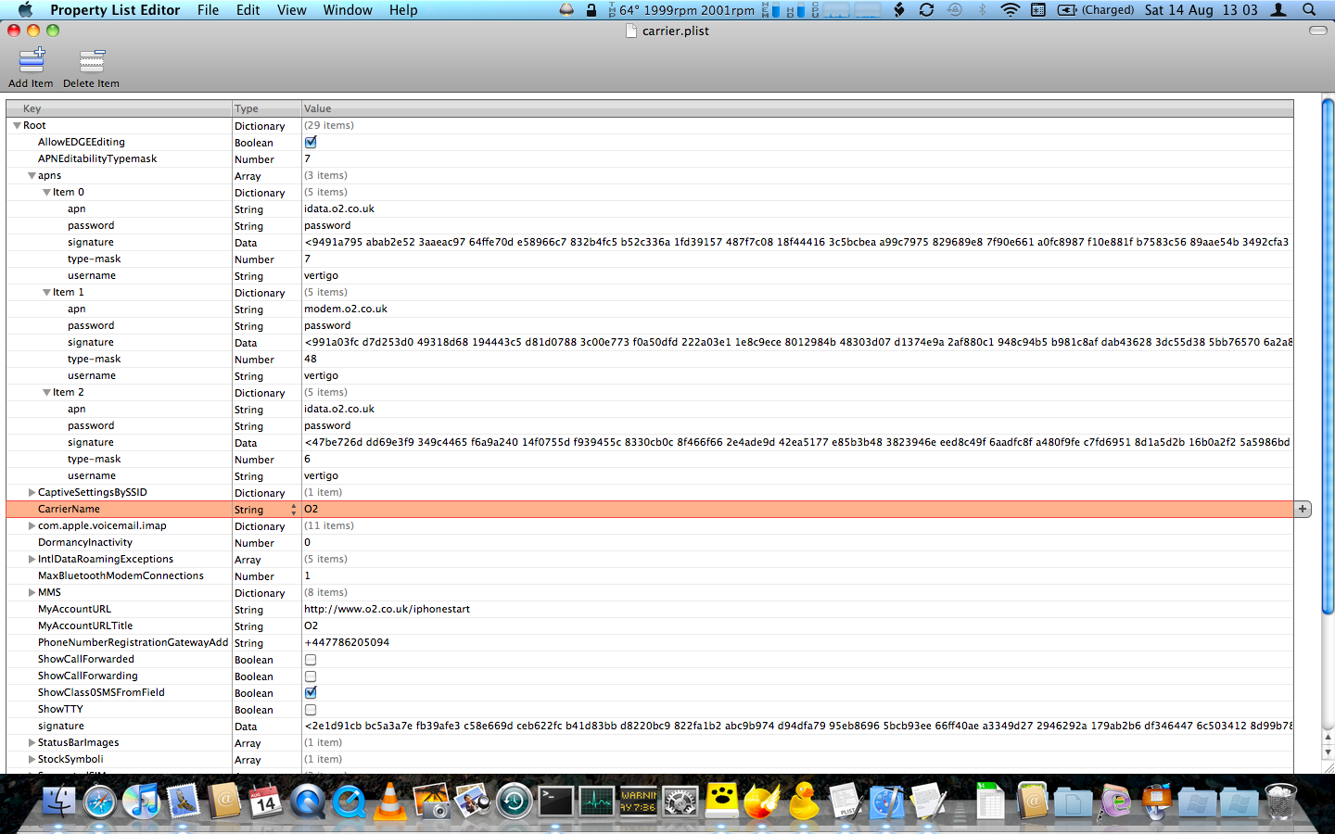Open Finder from the dock
1335x834 pixels.
pyautogui.click(x=57, y=801)
